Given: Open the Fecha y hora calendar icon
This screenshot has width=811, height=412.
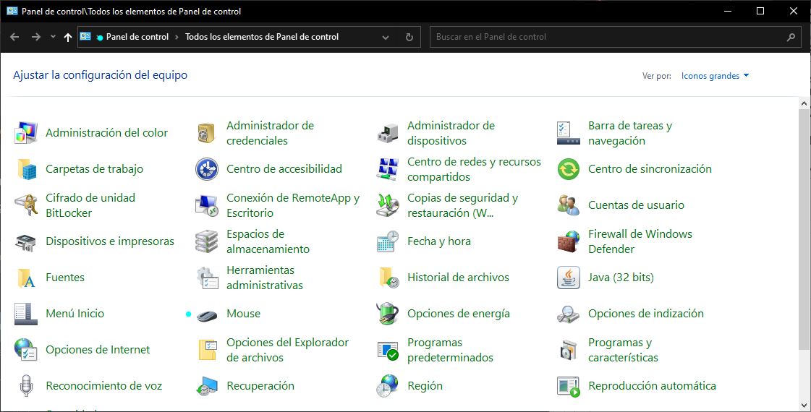Looking at the screenshot, I should coord(388,241).
